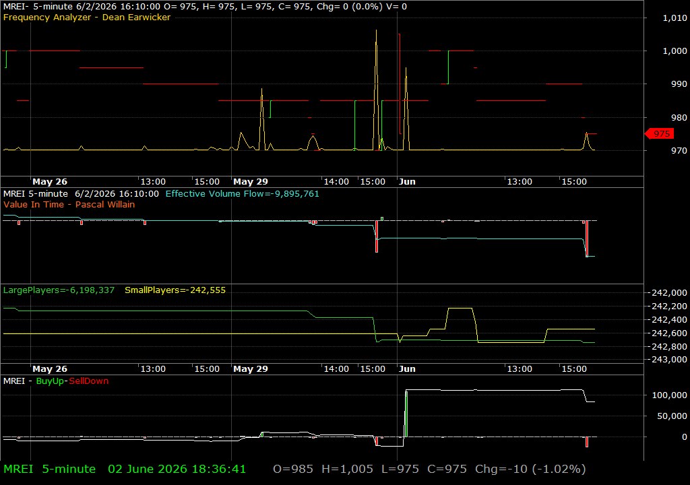Click the red 'SellDown' legend text
The height and width of the screenshot is (485, 690).
[88, 381]
